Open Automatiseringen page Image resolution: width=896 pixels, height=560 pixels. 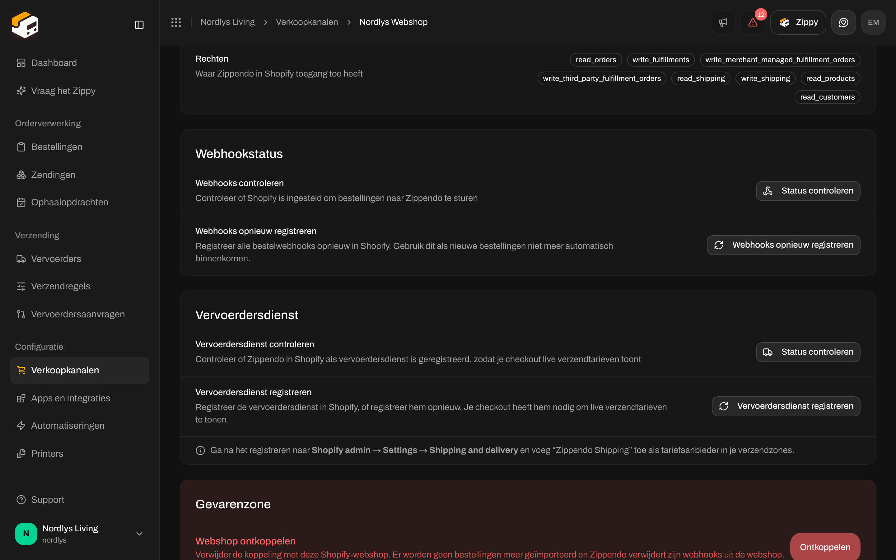pos(80,426)
